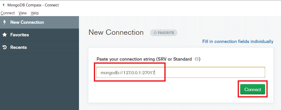Click the star icon beside Favorites

pyautogui.click(x=5, y=35)
